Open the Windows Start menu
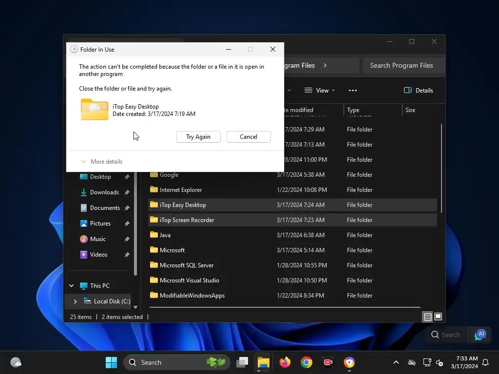499x374 pixels. coord(112,362)
